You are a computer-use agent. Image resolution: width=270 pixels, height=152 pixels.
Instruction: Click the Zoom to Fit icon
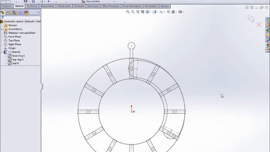(128, 12)
